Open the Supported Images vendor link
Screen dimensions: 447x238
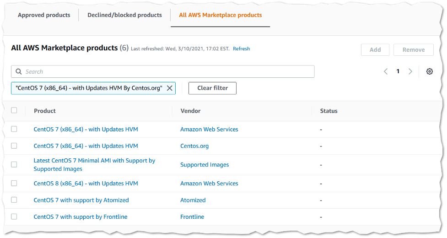click(205, 165)
